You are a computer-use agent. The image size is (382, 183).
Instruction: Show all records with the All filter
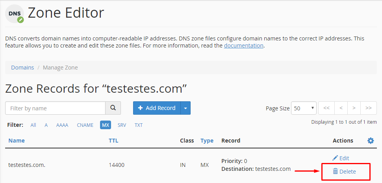tap(33, 125)
